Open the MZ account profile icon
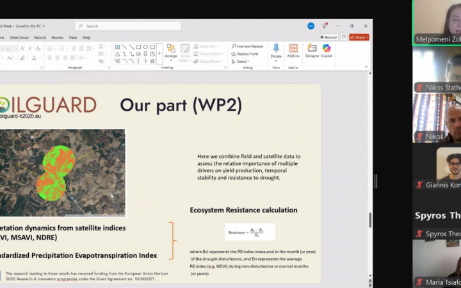 coord(311,26)
